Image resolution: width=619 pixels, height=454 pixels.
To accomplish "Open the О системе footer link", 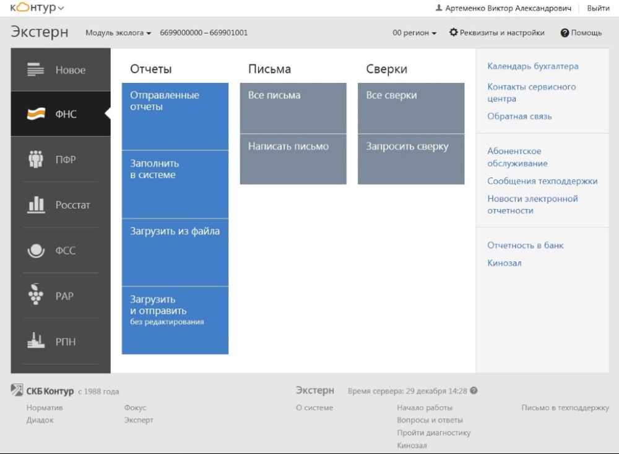I will pyautogui.click(x=314, y=408).
